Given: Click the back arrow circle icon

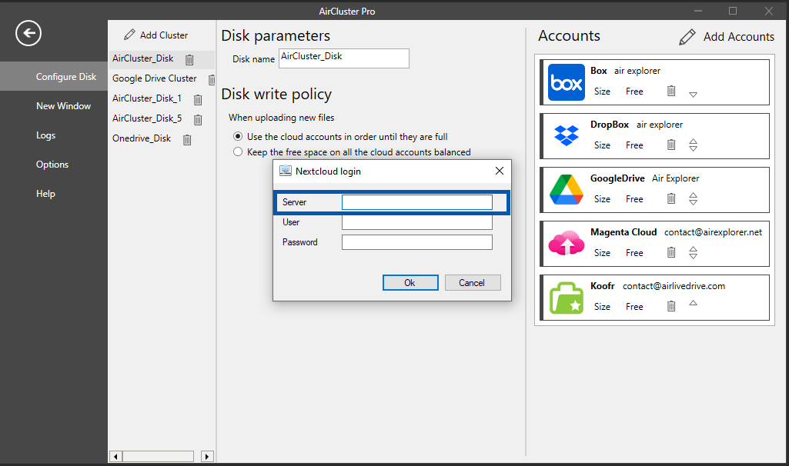Looking at the screenshot, I should [28, 34].
